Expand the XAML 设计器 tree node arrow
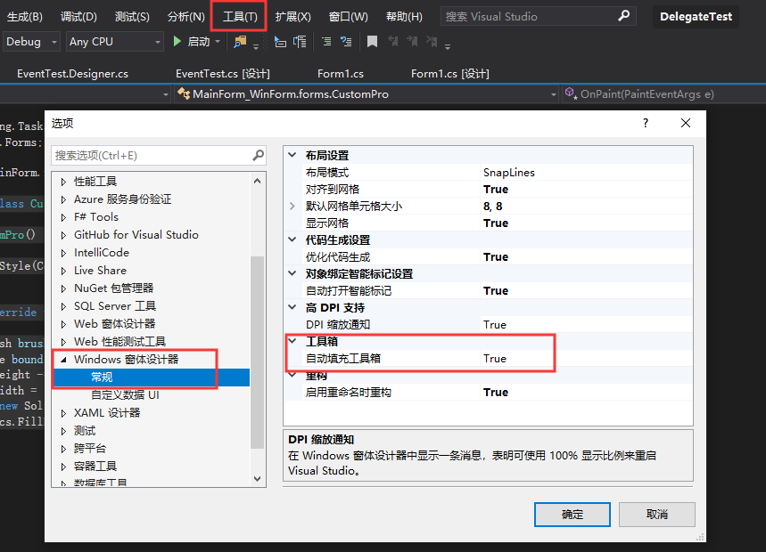766x552 pixels. (x=63, y=413)
